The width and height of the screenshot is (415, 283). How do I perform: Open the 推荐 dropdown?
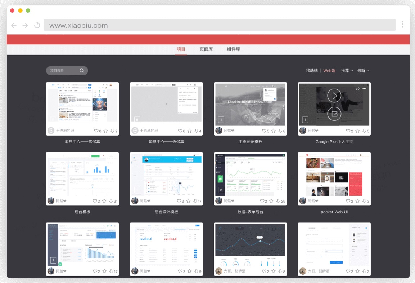point(347,71)
